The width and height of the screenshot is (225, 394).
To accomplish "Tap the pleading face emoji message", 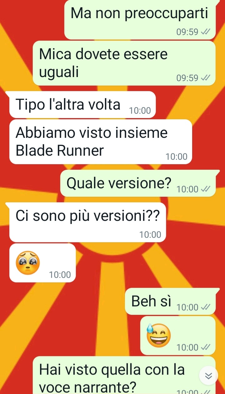I will [x=42, y=263].
